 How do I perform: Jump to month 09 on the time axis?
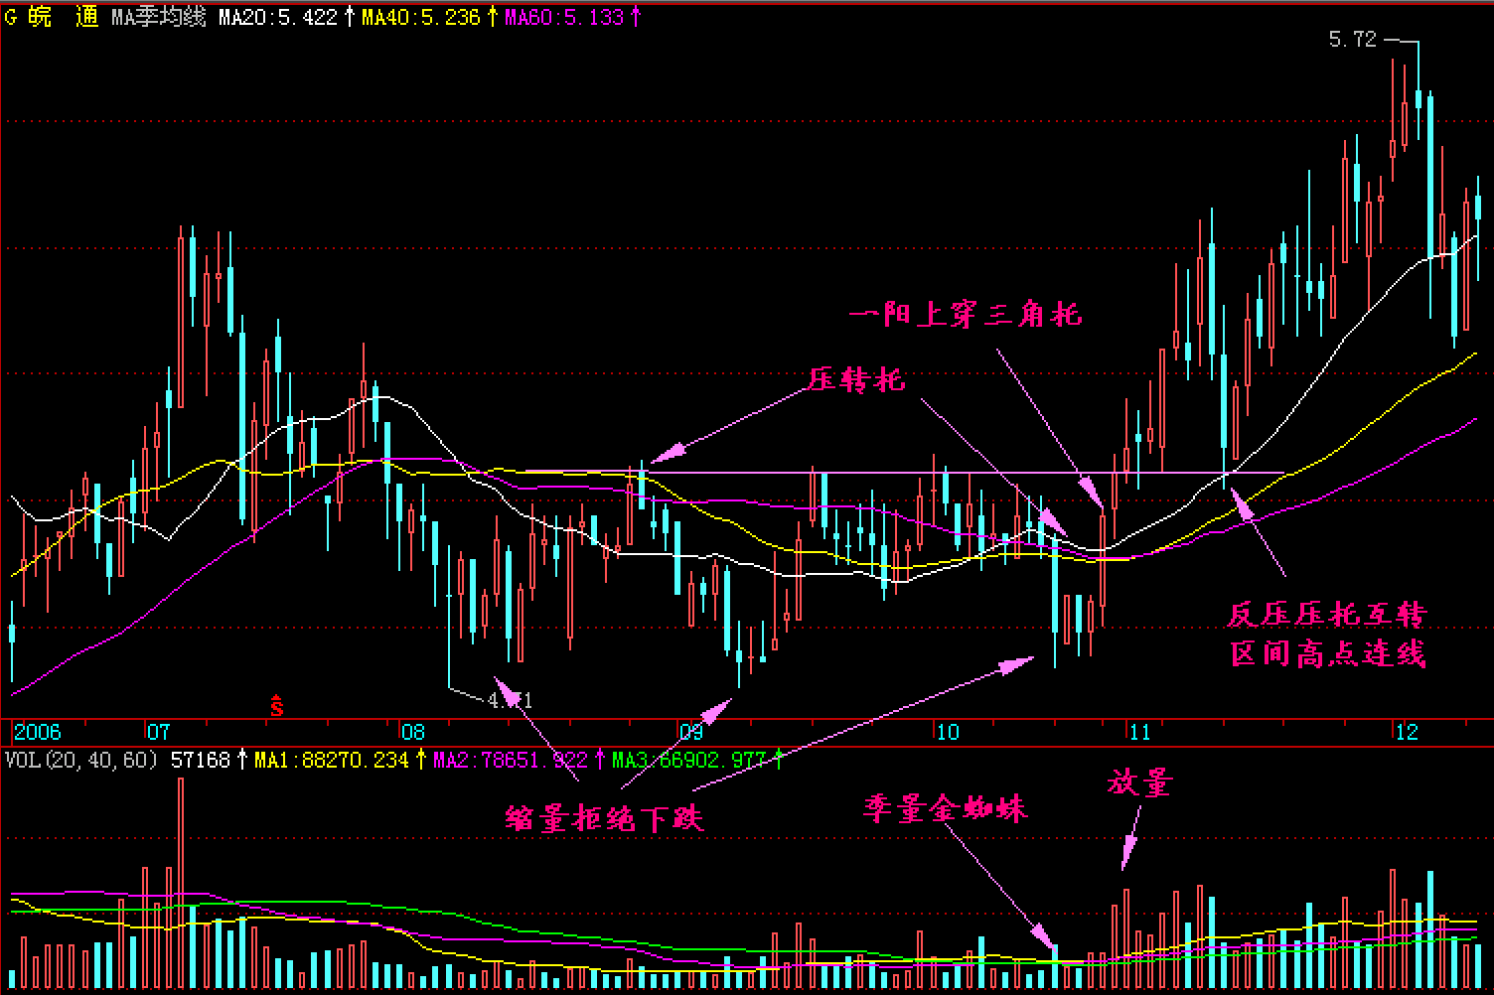(690, 732)
